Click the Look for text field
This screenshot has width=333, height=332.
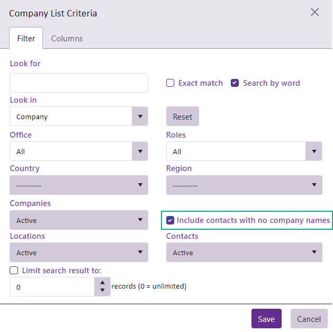(79, 83)
